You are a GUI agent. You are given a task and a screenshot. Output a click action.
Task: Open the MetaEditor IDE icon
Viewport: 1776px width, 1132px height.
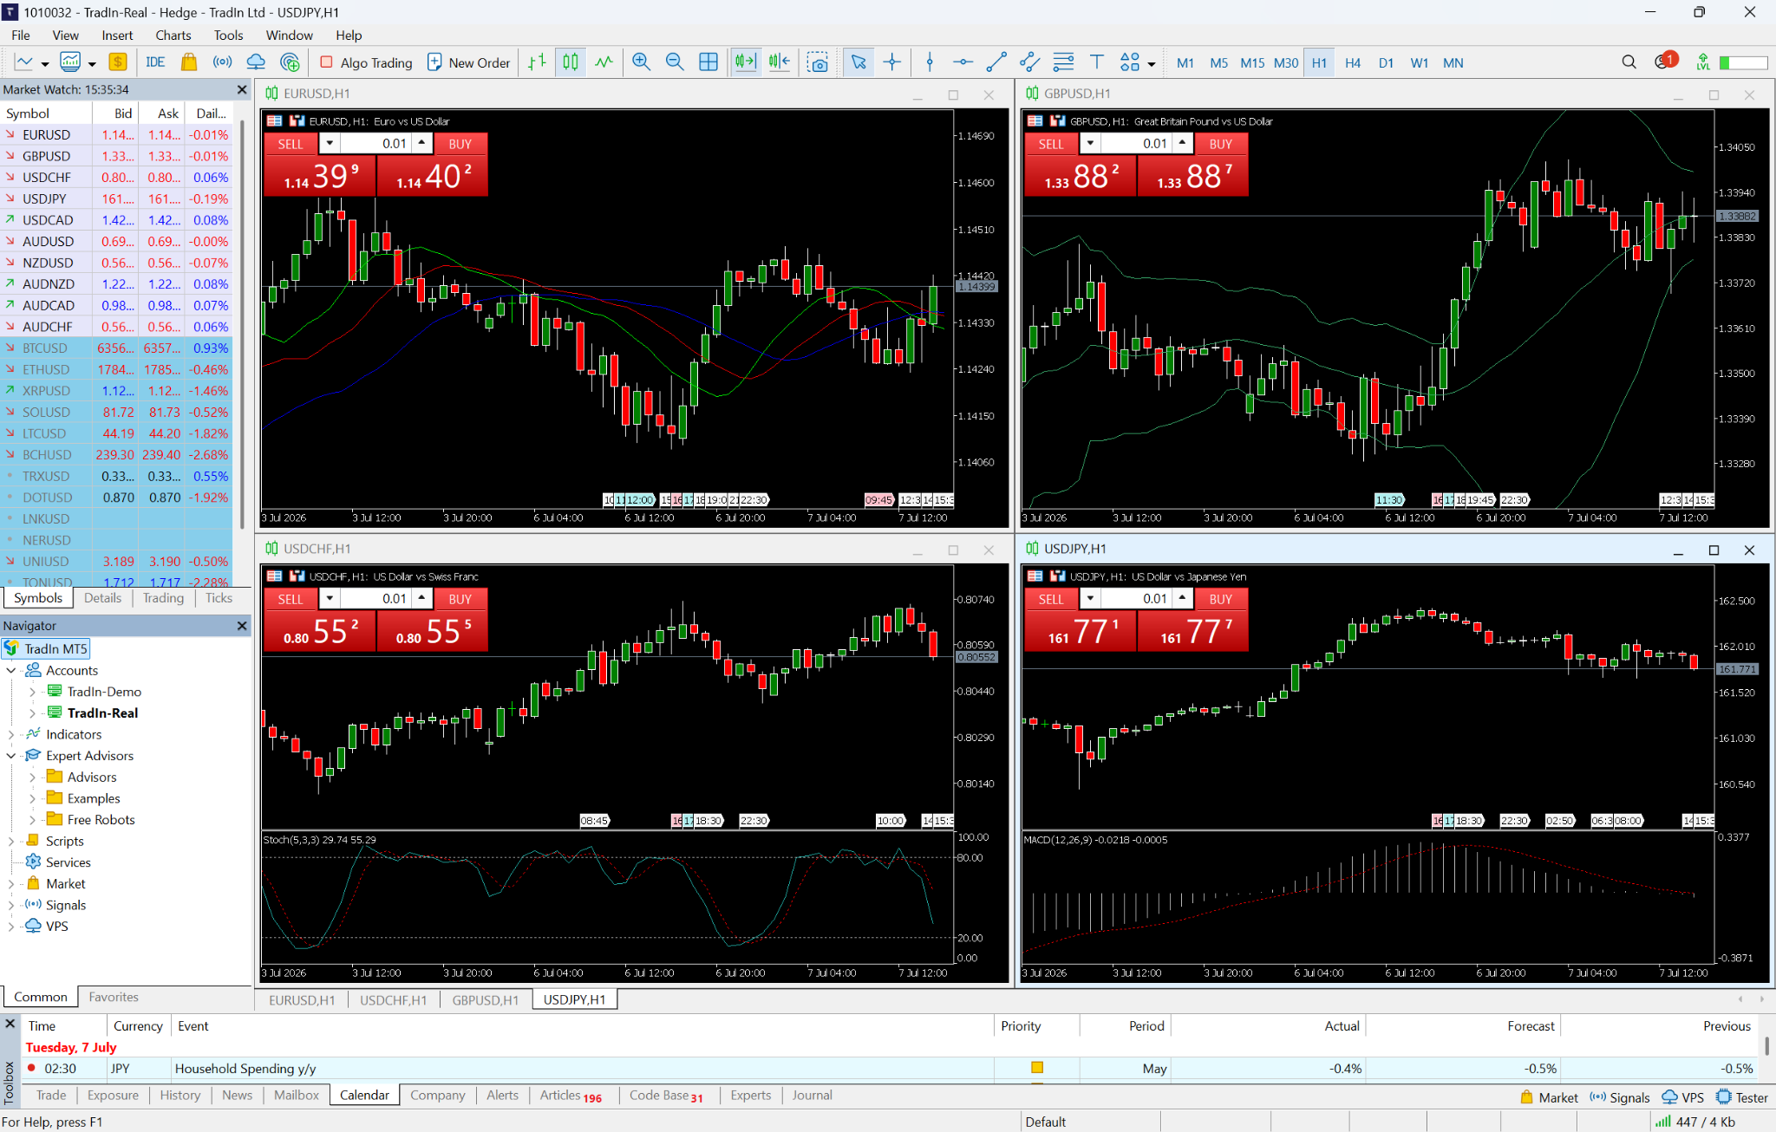coord(155,62)
